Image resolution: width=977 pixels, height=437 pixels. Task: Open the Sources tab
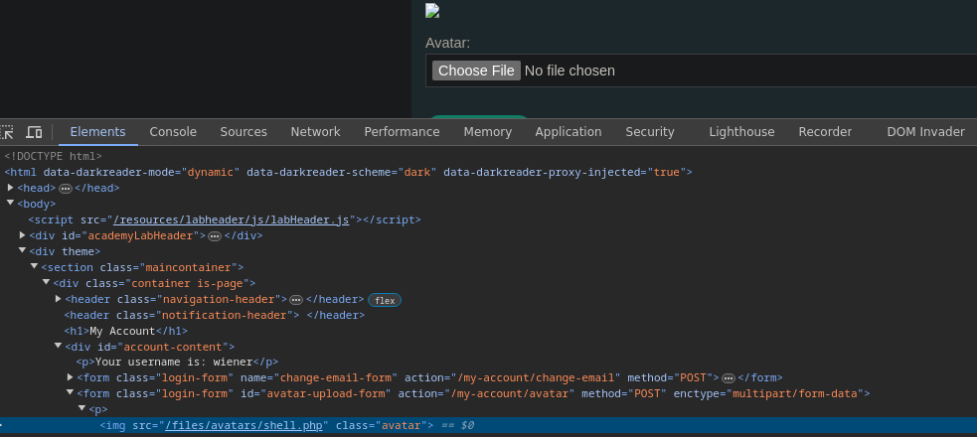[x=244, y=132]
